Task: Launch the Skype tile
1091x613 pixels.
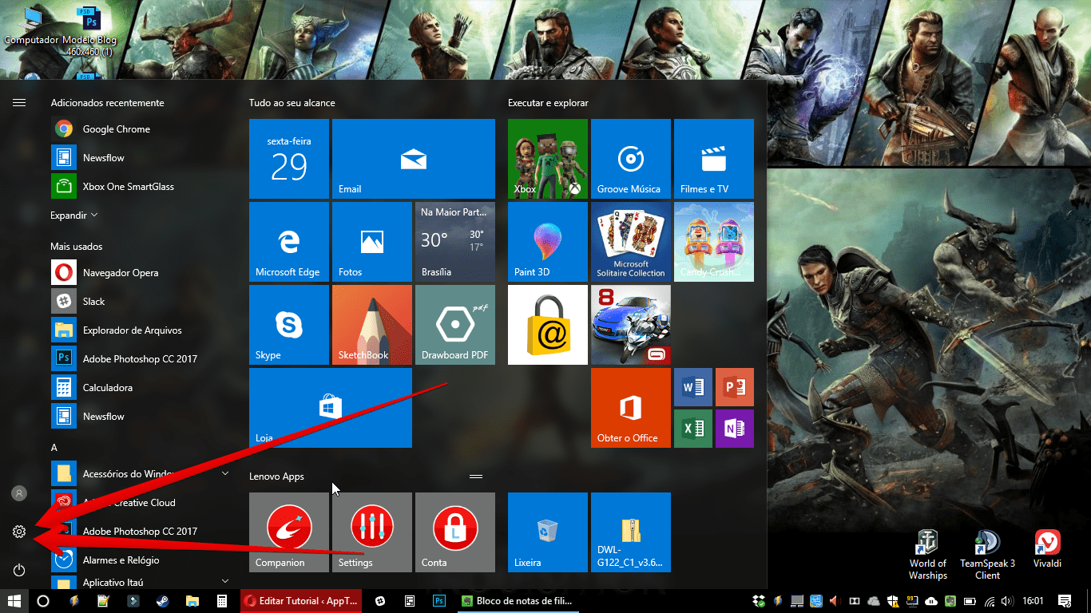Action: (289, 325)
